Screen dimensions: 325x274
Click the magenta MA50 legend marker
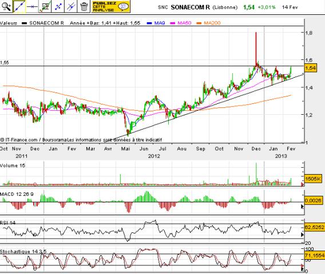click(173, 23)
